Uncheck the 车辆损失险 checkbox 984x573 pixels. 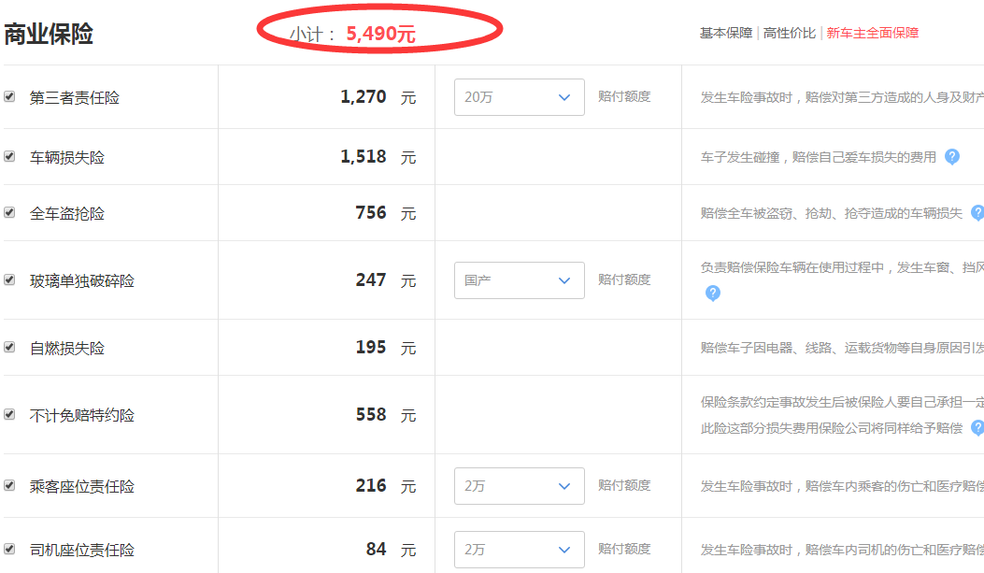pyautogui.click(x=9, y=156)
